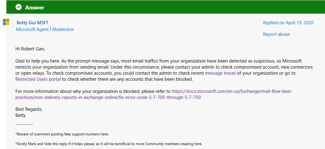325x149 pixels.
Task: Click the Answer heading text
Action: pyautogui.click(x=35, y=8)
